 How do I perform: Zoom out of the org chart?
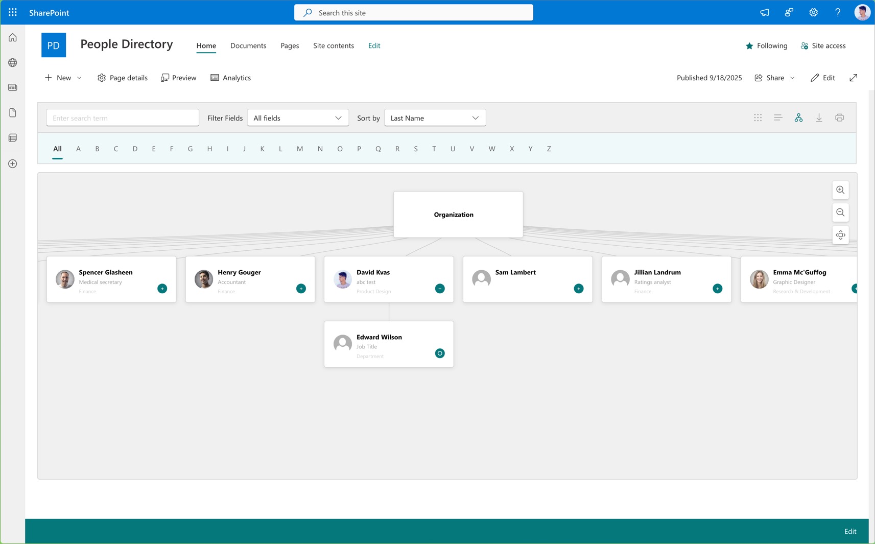[x=840, y=212]
